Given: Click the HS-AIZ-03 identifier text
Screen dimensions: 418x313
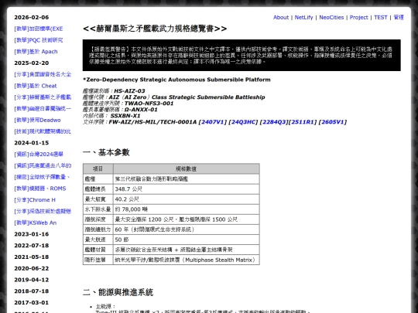Looking at the screenshot, I should pyautogui.click(x=129, y=91).
